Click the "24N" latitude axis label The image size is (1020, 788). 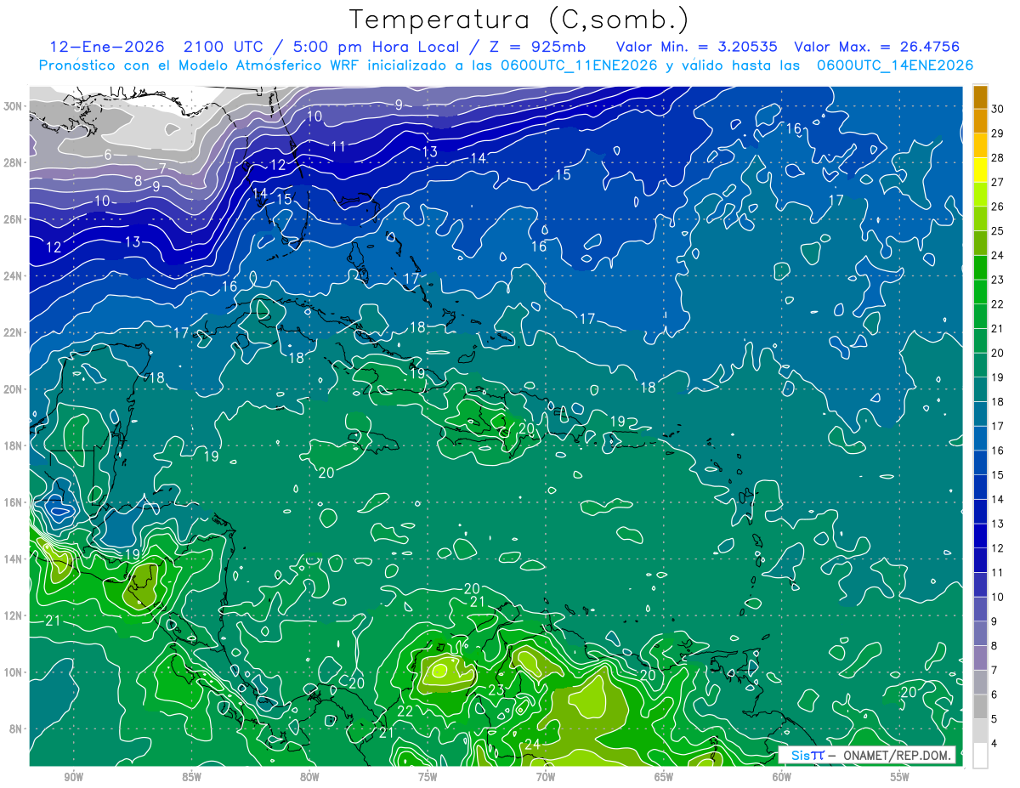14,275
